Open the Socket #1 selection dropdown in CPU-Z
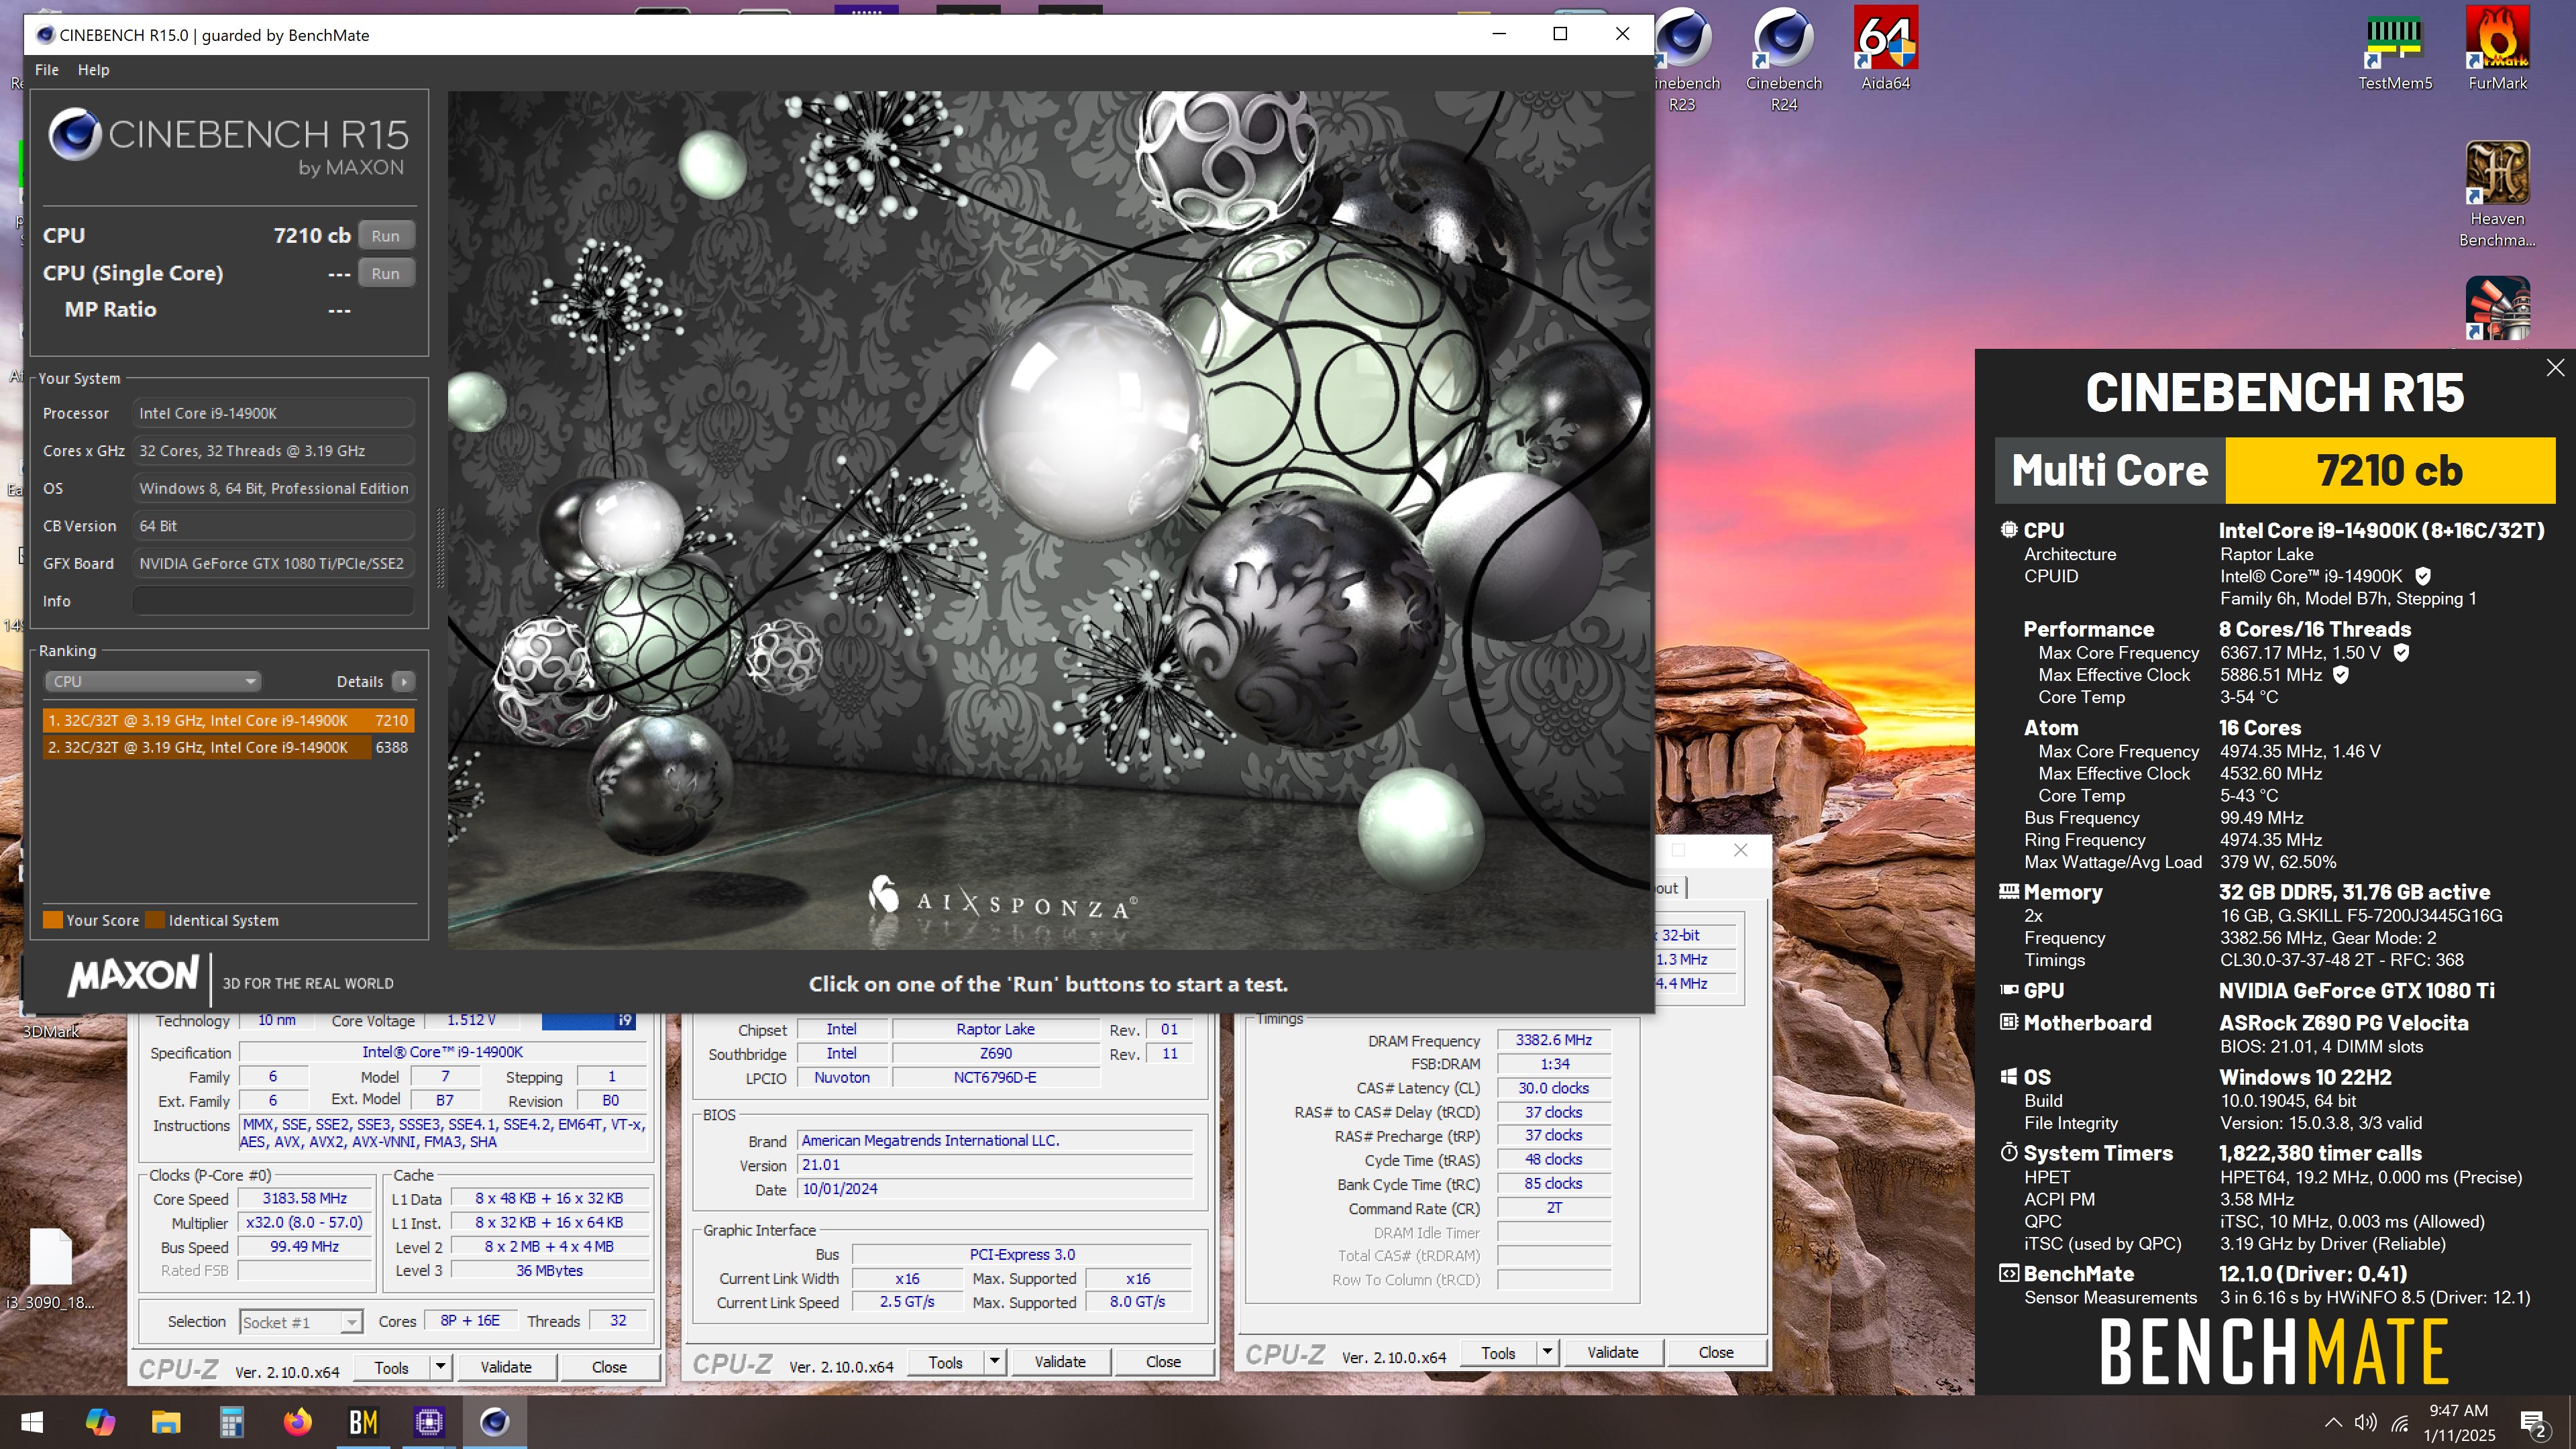The height and width of the screenshot is (1449, 2576). (301, 1322)
